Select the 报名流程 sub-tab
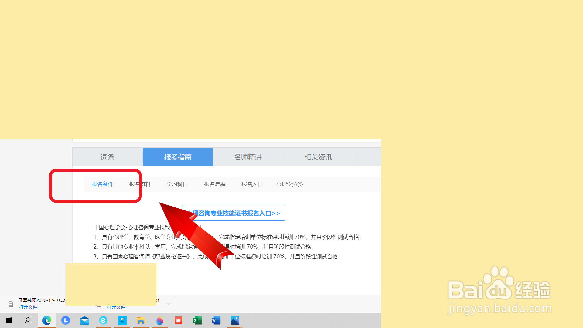 tap(215, 184)
